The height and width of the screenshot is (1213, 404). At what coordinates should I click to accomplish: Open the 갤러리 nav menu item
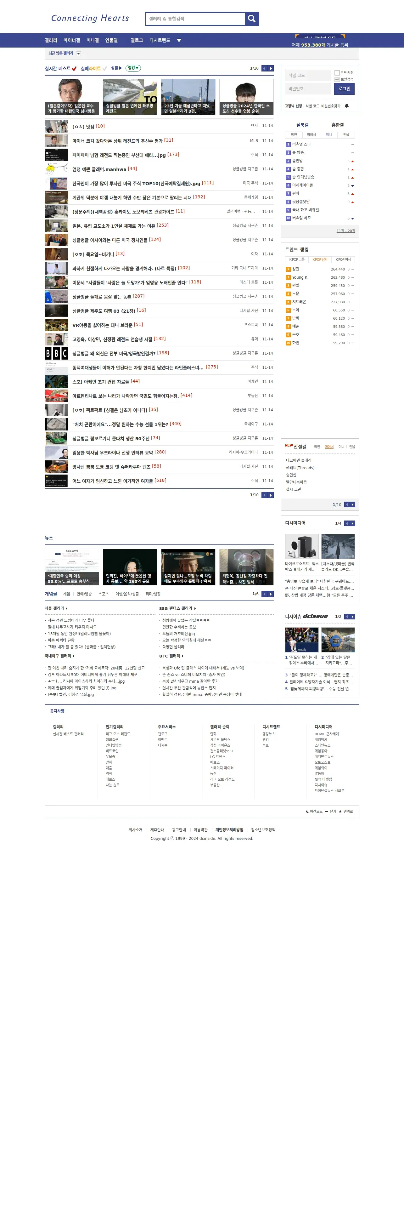[x=51, y=41]
